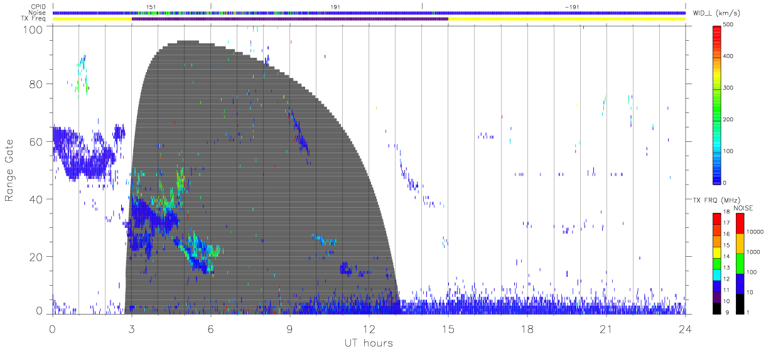Select the CPID value -191
771x356 pixels.
(x=572, y=6)
